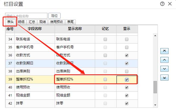Click the field name search box

point(26,16)
